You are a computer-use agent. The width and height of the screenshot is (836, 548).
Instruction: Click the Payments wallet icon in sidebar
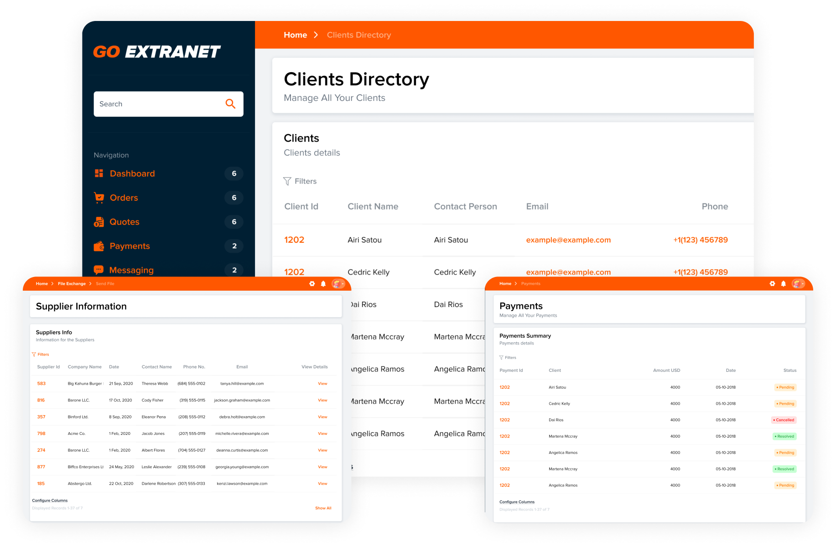pos(99,246)
